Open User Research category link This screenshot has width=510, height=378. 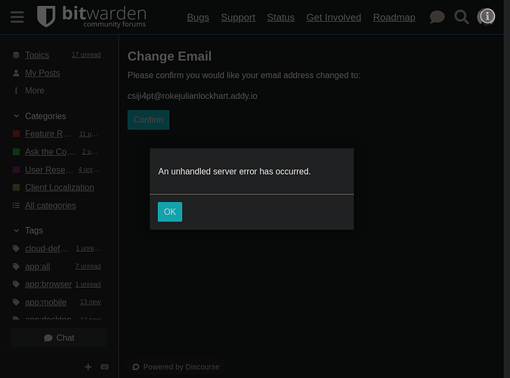(x=49, y=169)
